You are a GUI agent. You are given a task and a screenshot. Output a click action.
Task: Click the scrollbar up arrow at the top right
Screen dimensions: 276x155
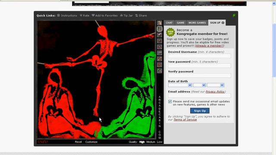pyautogui.click(x=274, y=3)
